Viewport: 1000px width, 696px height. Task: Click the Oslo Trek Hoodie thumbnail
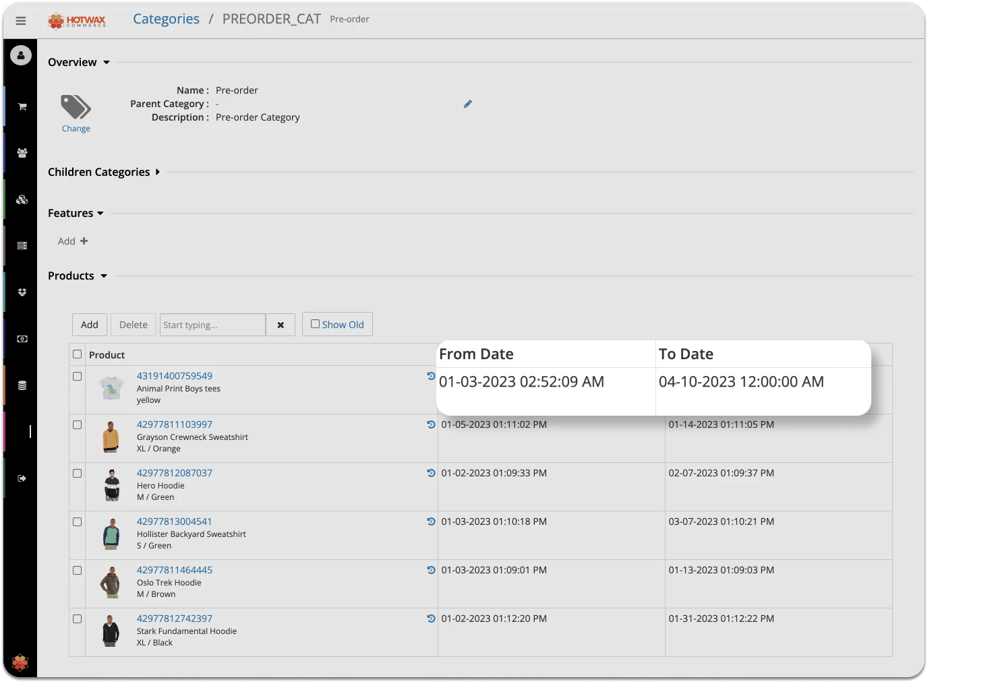(111, 582)
